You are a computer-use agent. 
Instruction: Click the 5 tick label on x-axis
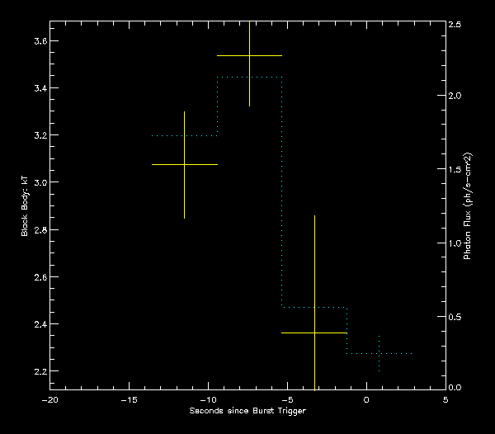coord(445,400)
